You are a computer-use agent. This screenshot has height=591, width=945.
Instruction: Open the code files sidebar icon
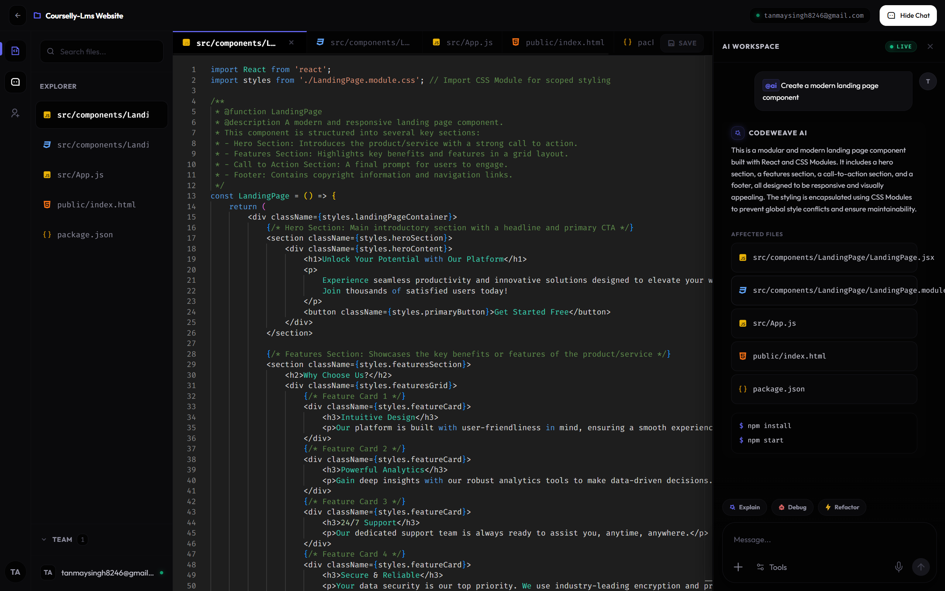[15, 51]
